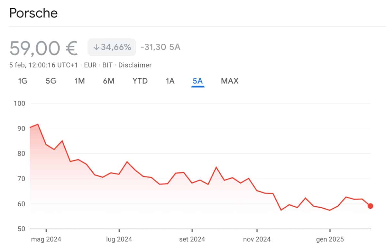Click the nov 2024 axis label
This screenshot has width=386, height=252.
257,239
